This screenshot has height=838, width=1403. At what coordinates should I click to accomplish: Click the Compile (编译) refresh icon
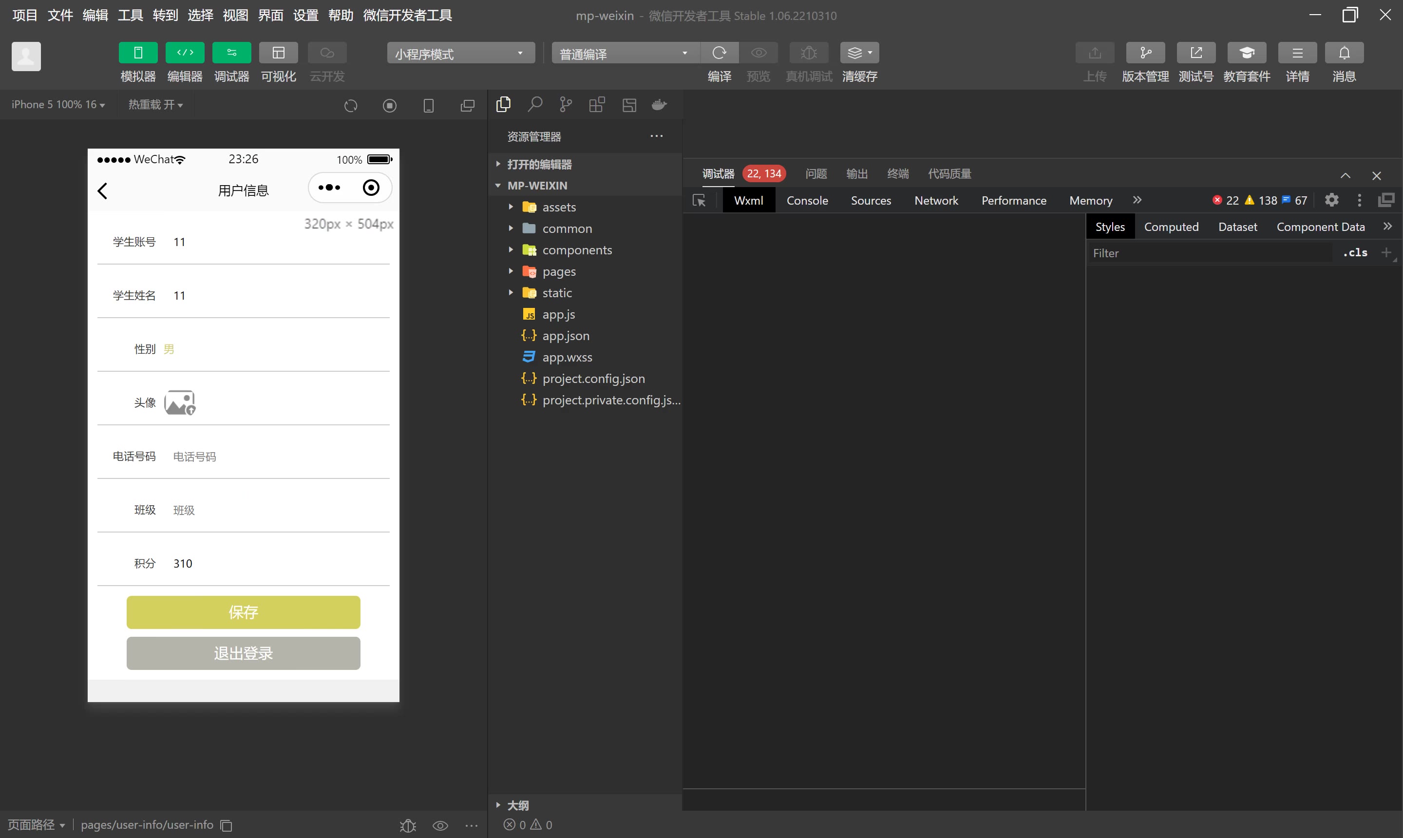pos(719,53)
